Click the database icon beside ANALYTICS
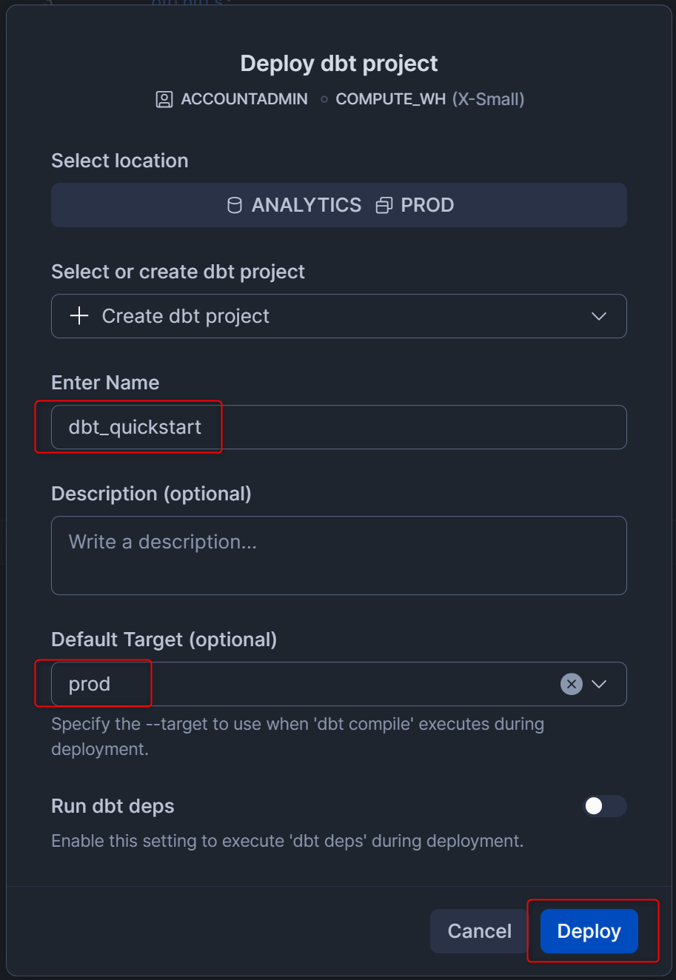The width and height of the screenshot is (676, 980). (235, 205)
